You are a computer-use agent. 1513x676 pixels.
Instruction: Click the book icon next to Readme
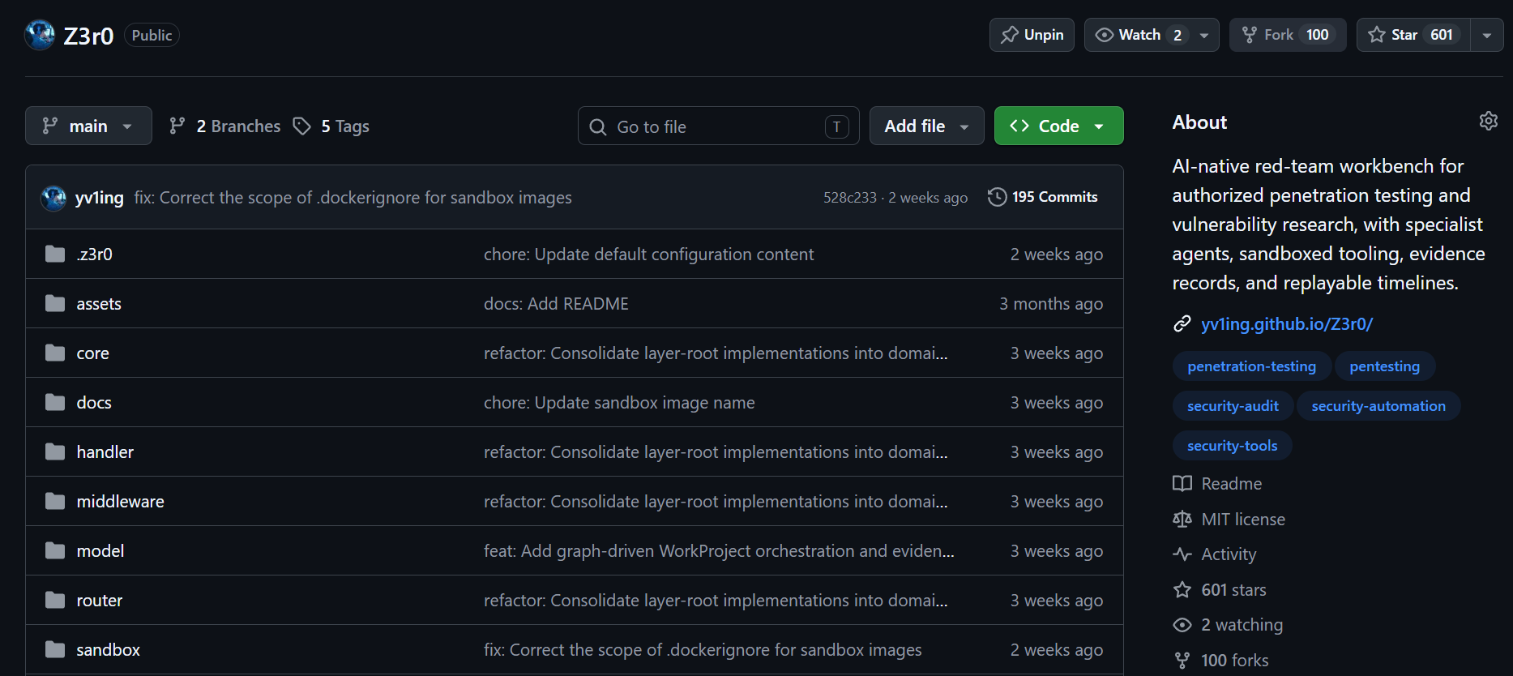pos(1182,484)
